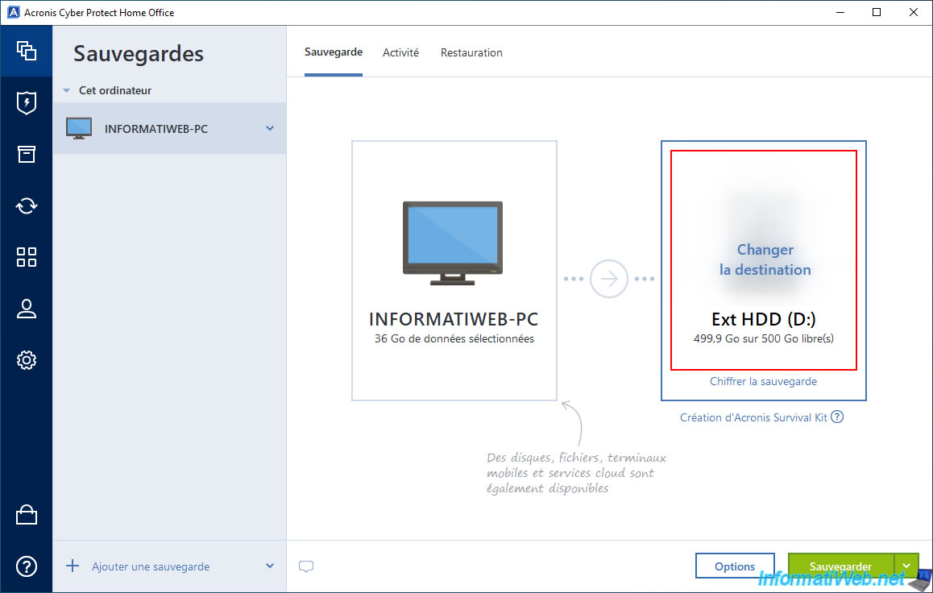Click the Options button

pyautogui.click(x=735, y=566)
